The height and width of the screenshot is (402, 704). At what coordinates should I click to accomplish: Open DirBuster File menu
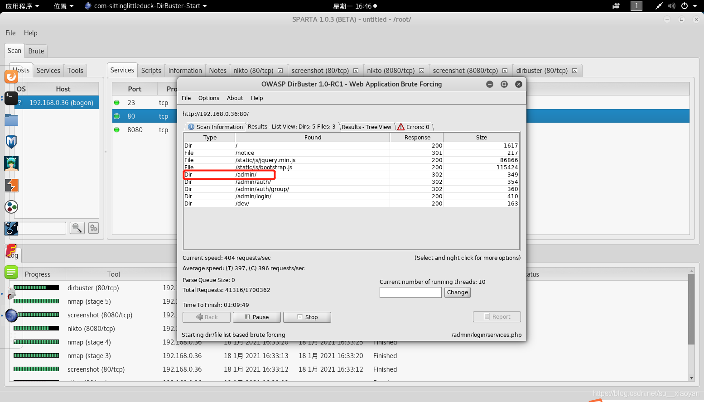click(186, 98)
